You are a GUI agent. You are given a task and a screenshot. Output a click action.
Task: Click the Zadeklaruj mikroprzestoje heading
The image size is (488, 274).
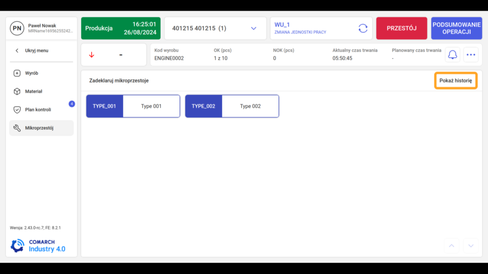119,81
